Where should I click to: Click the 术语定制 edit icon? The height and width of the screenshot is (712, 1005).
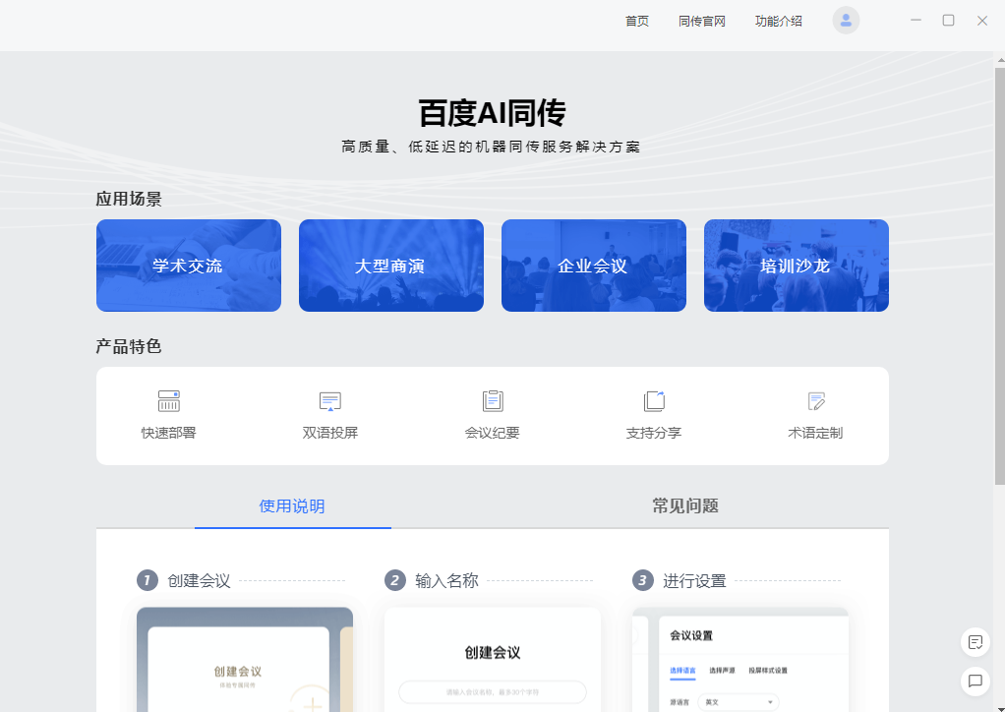coord(816,401)
